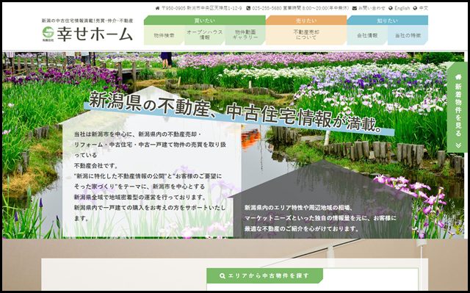
Task: Open the 買いたい menu header
Action: [x=204, y=21]
